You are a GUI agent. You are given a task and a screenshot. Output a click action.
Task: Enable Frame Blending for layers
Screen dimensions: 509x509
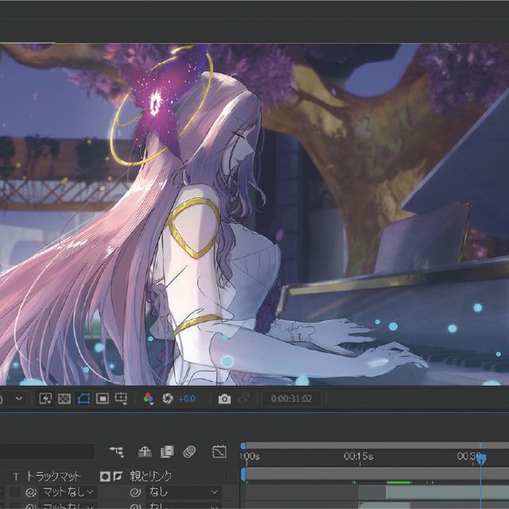point(167,452)
